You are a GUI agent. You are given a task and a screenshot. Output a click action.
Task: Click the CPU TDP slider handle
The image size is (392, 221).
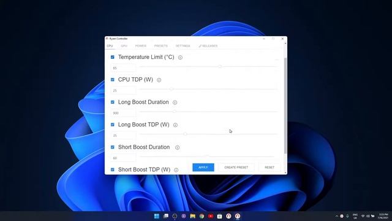coord(171,89)
